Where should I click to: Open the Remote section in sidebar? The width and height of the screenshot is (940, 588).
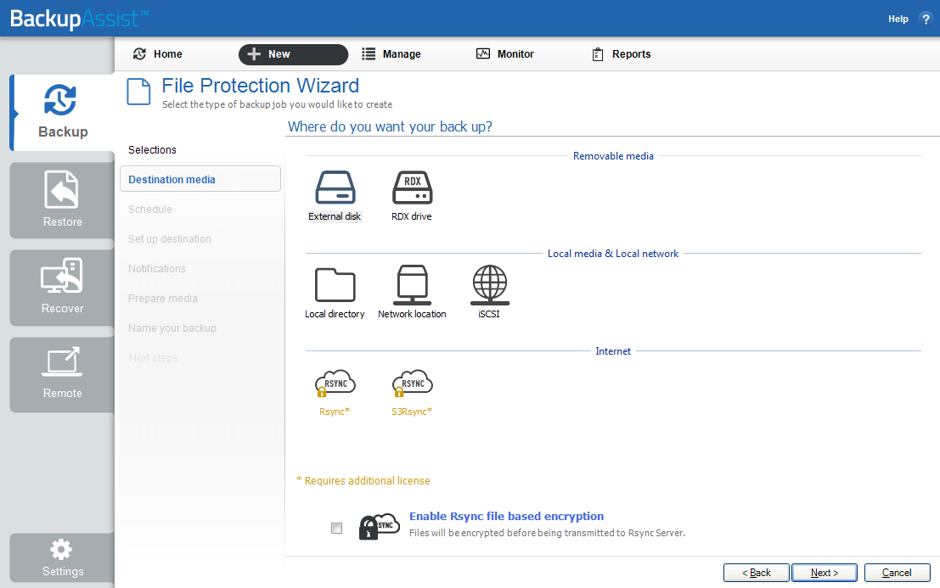click(x=62, y=374)
